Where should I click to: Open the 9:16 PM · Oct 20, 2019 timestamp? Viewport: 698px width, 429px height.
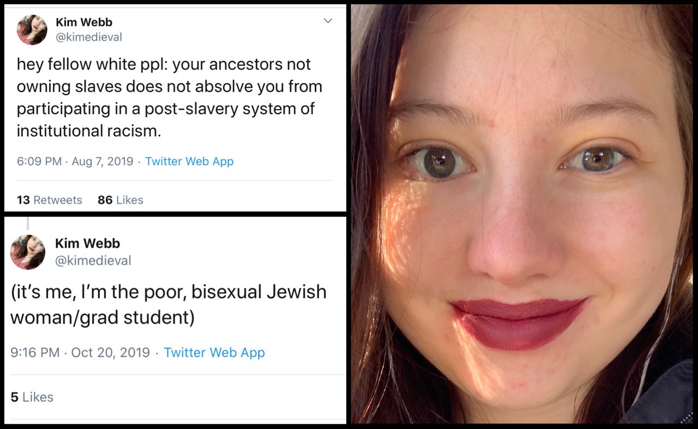[80, 352]
